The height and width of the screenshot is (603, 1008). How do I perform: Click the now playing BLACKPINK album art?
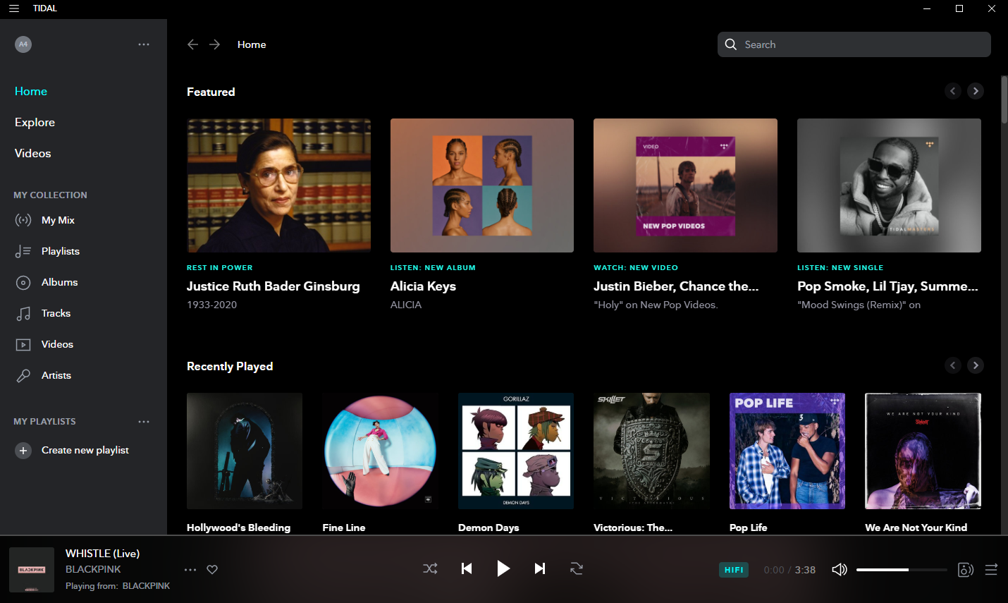point(32,569)
